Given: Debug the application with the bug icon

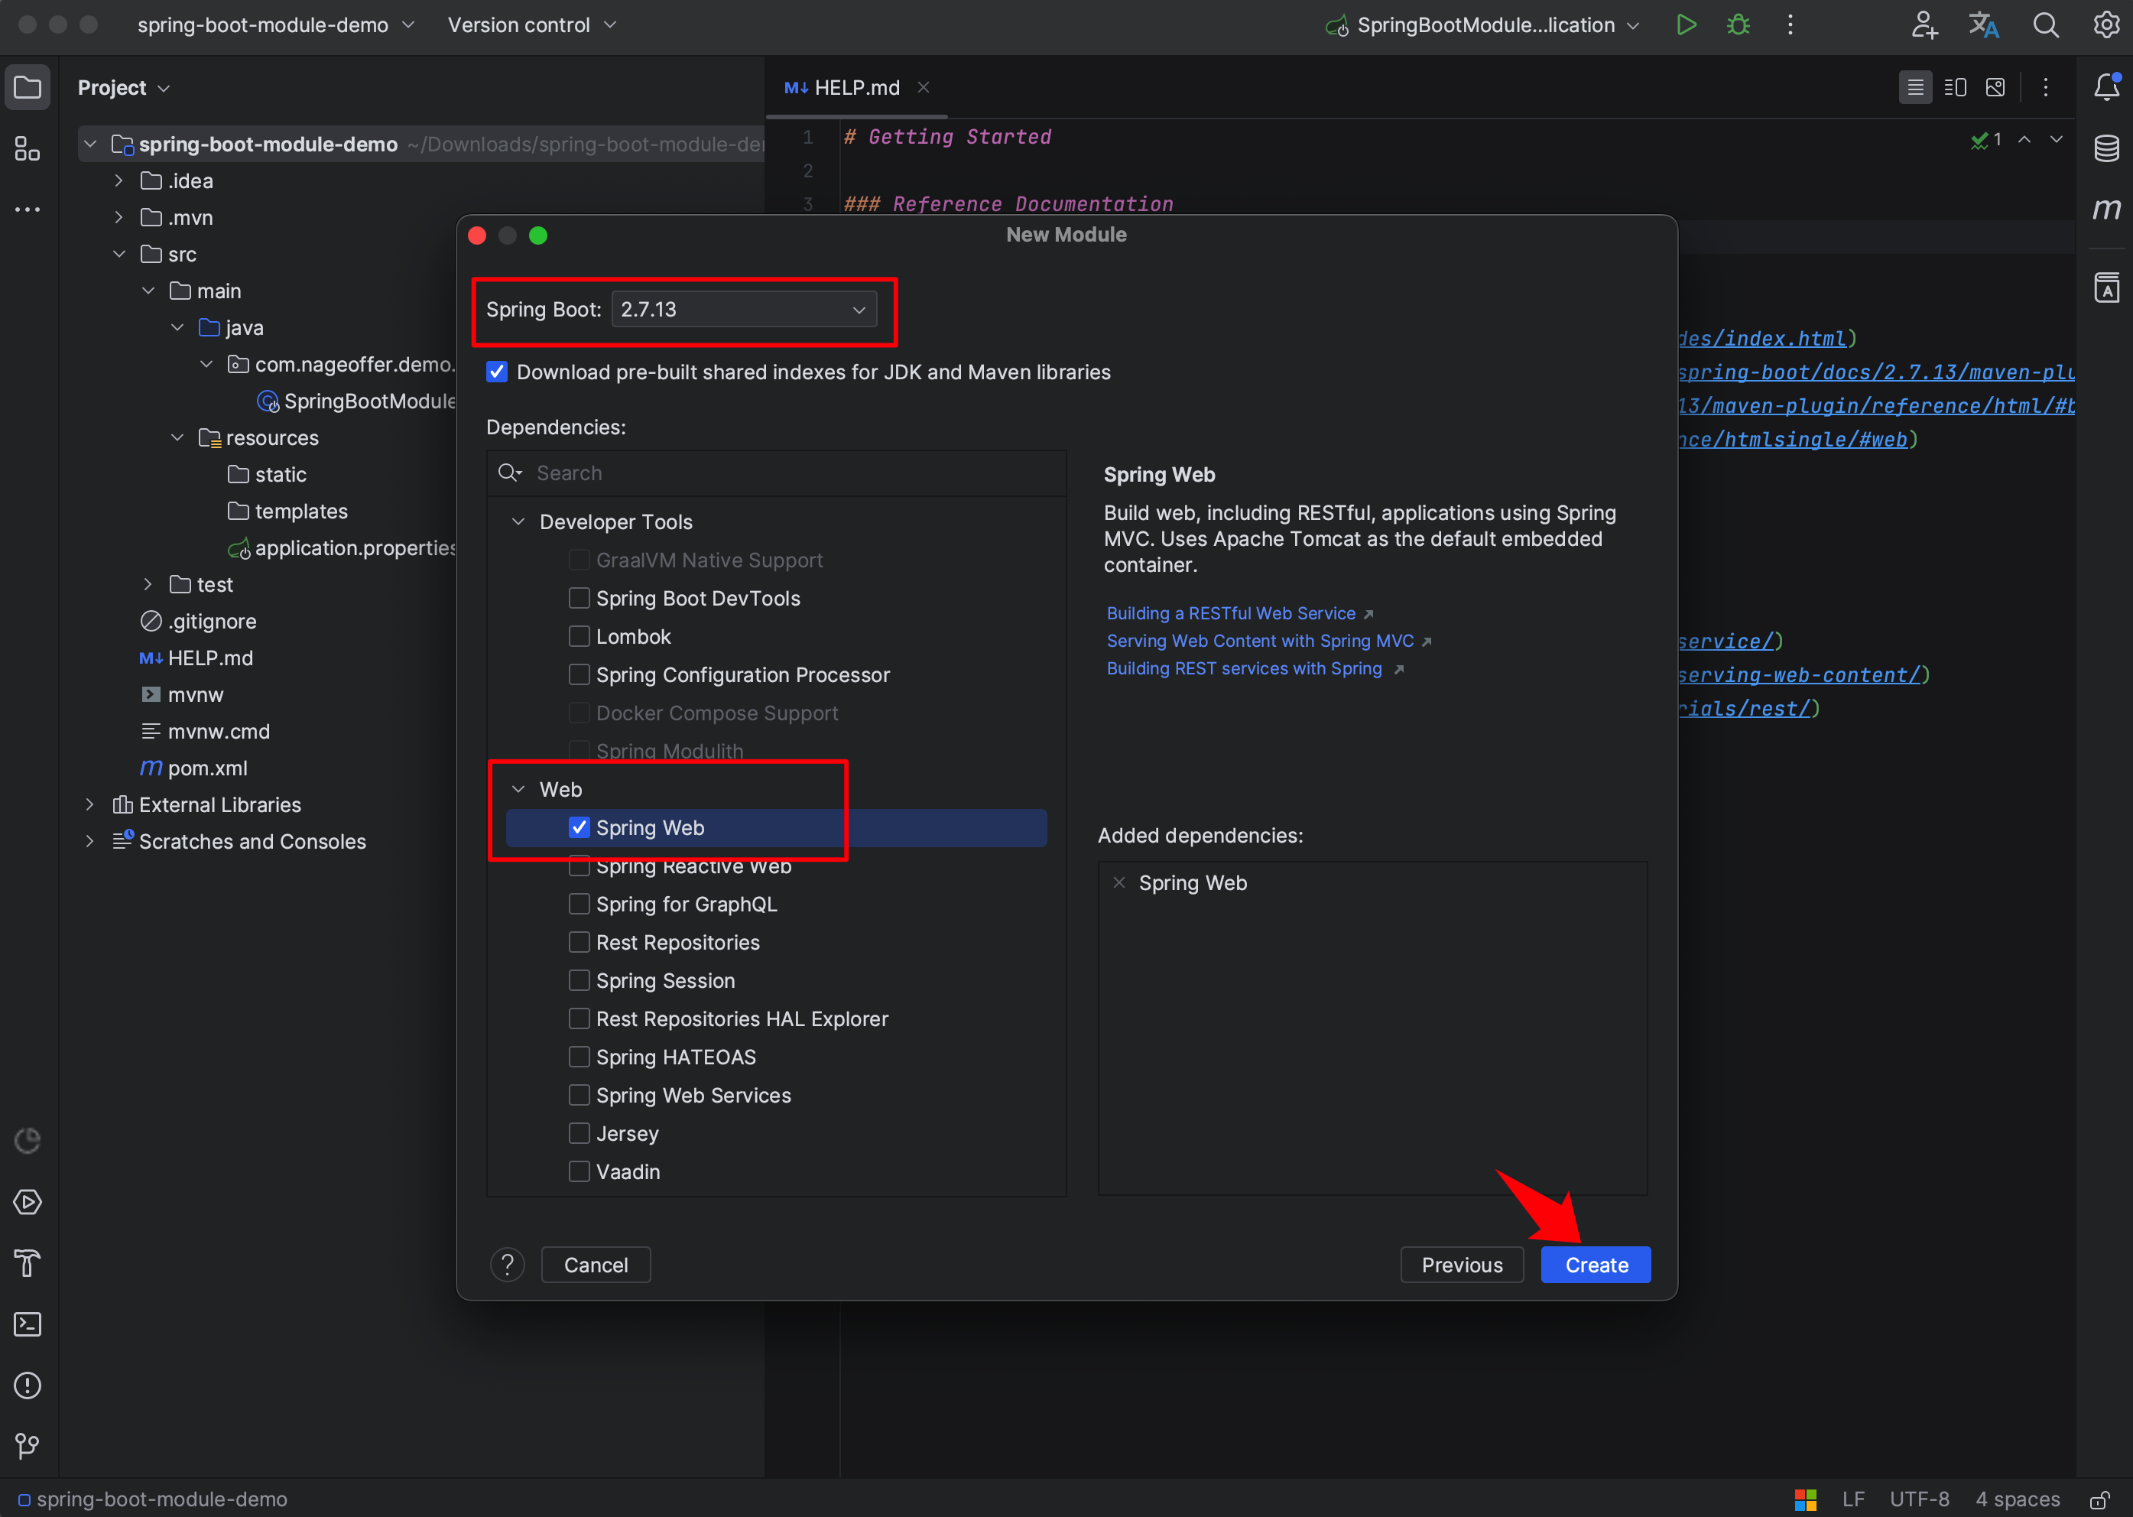Looking at the screenshot, I should 1738,25.
